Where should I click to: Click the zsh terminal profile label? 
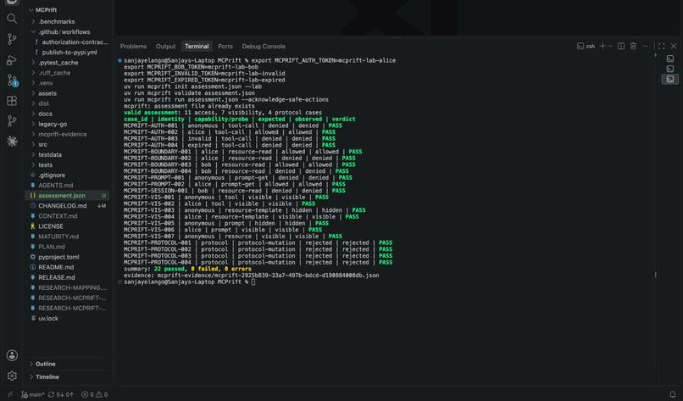586,46
